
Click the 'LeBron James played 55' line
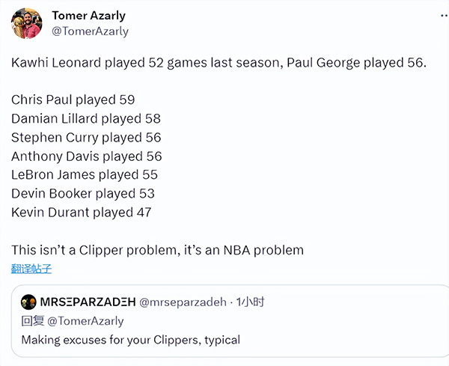pyautogui.click(x=85, y=174)
